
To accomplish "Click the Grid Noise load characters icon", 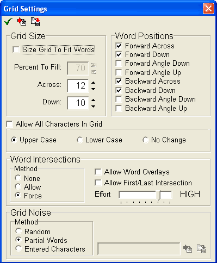I will 188,248.
